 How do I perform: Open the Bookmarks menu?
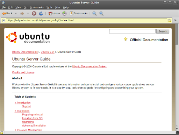coord(37,7)
